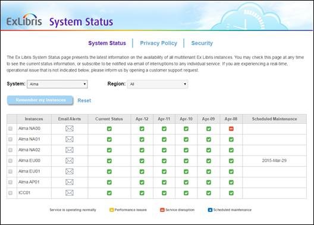Click Alma NA02 Apr-11 status icon
This screenshot has width=314, height=225.
(164, 150)
